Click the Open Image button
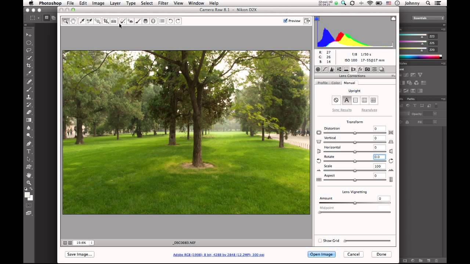The height and width of the screenshot is (264, 470). [321, 254]
